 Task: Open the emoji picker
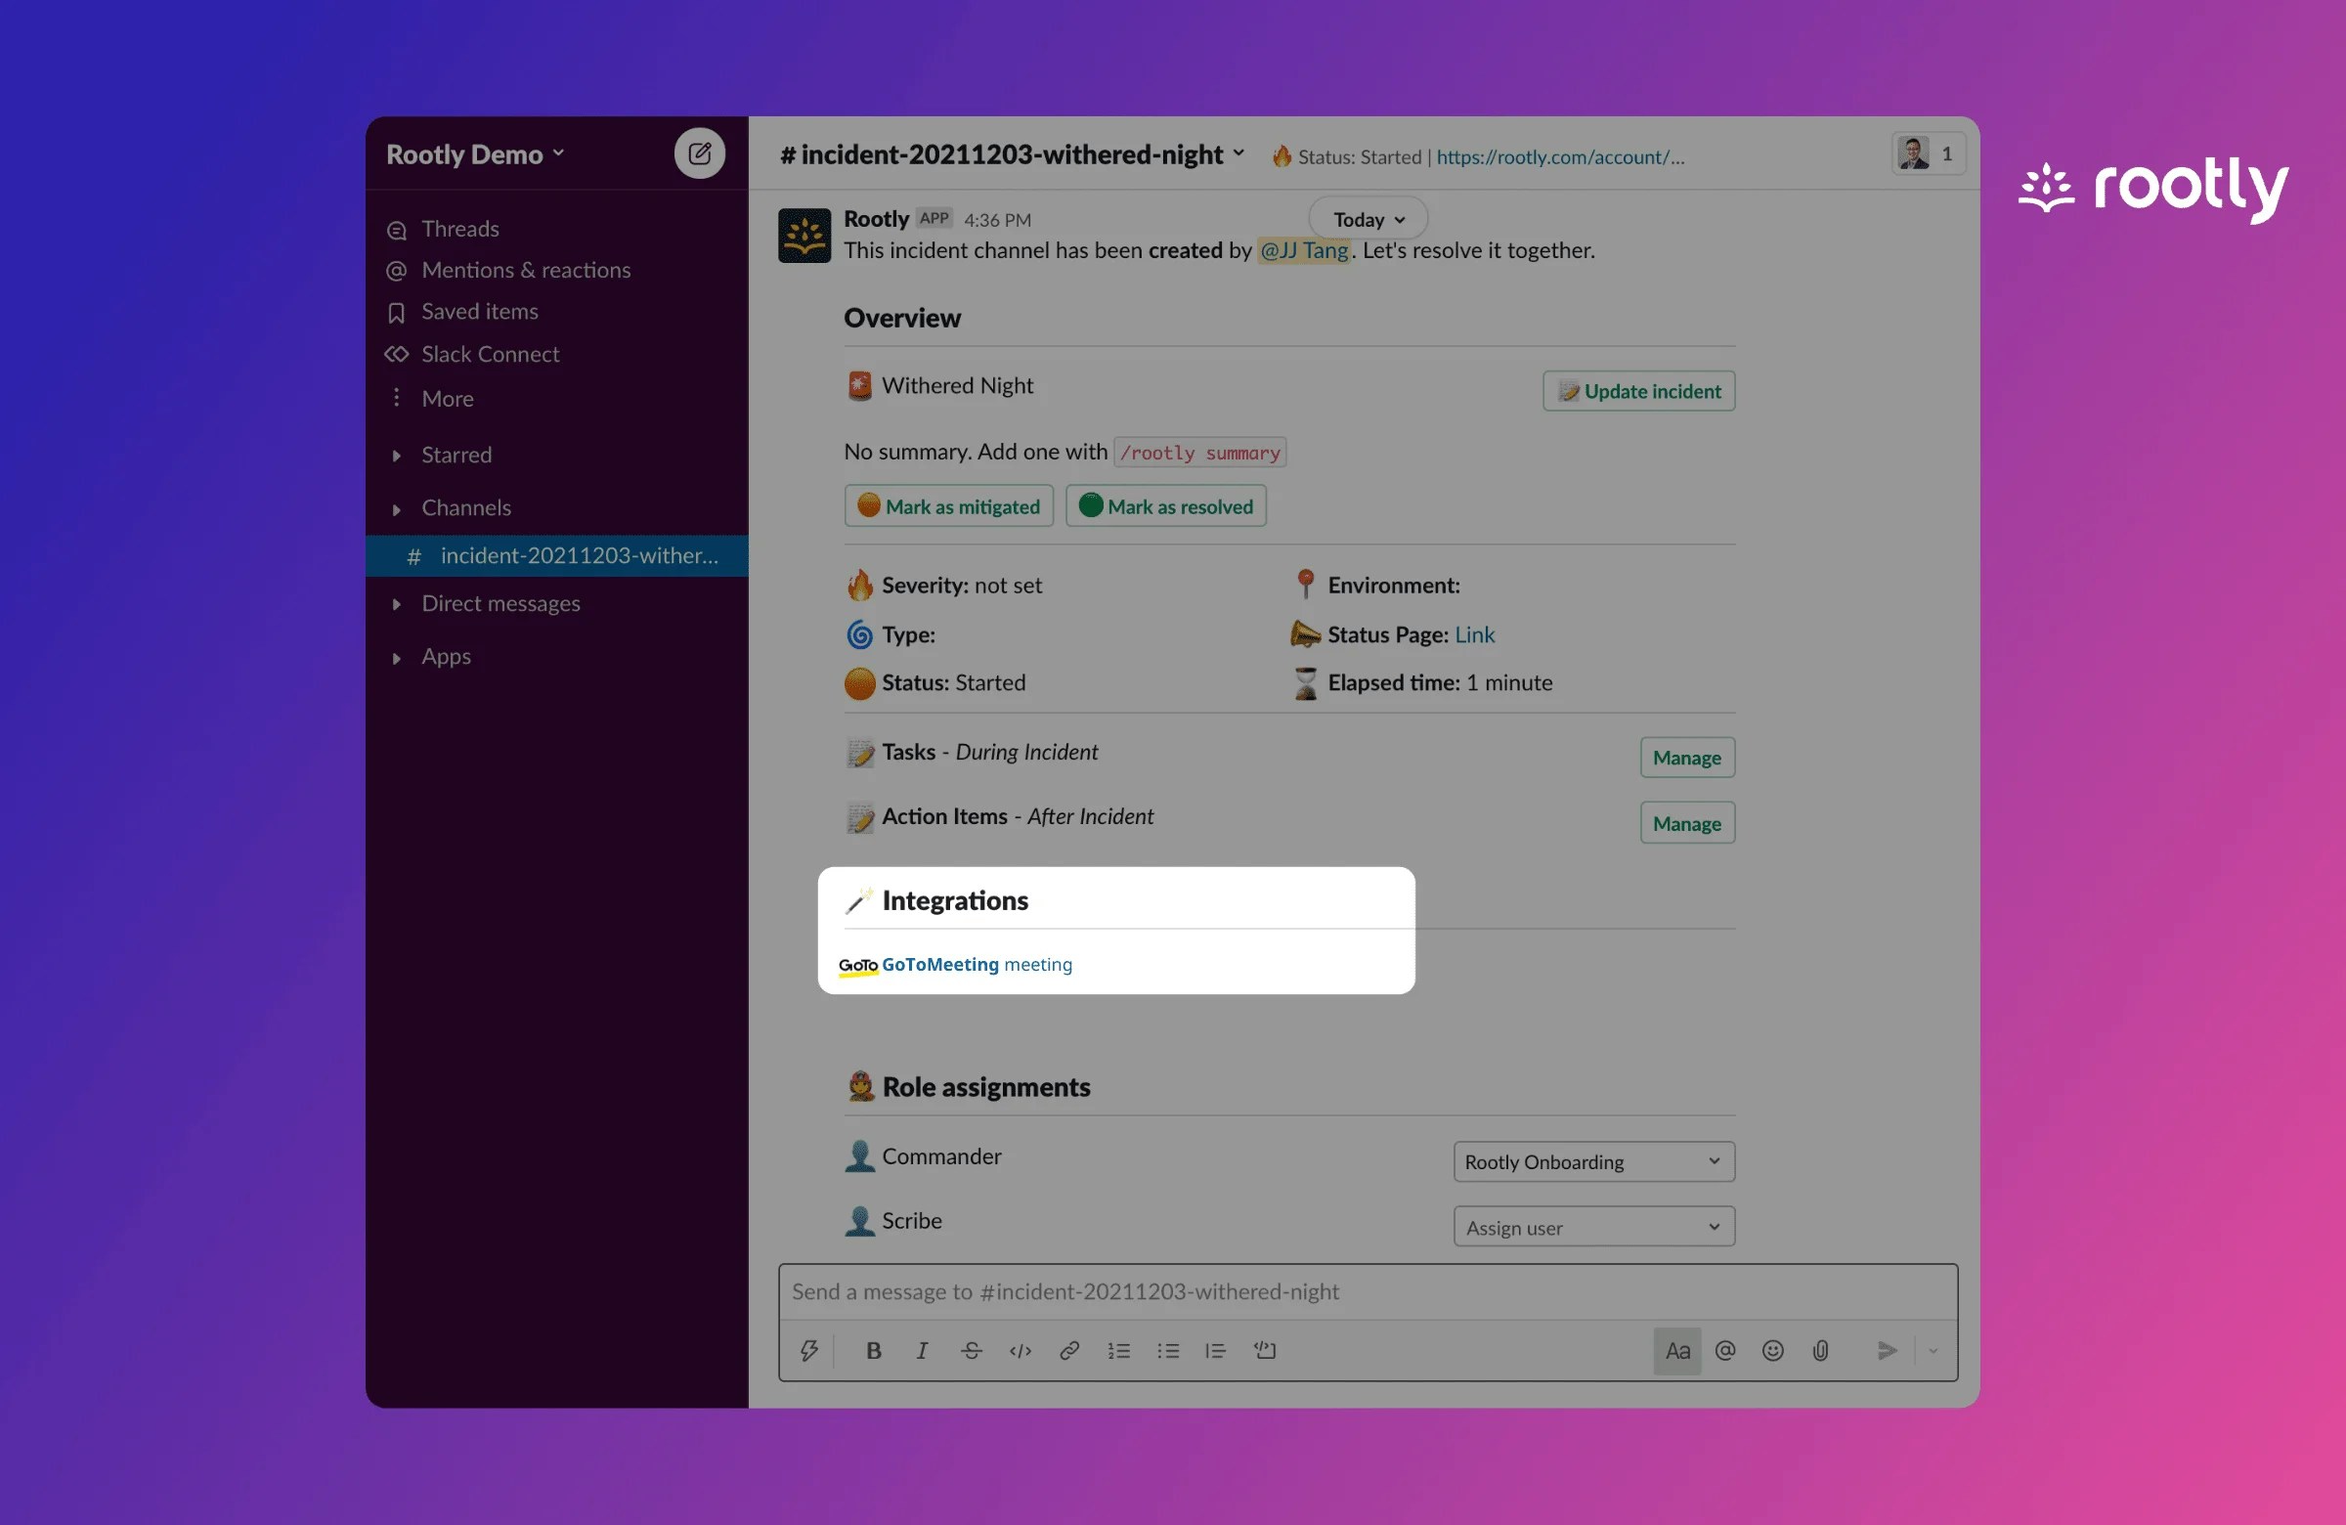1772,1351
